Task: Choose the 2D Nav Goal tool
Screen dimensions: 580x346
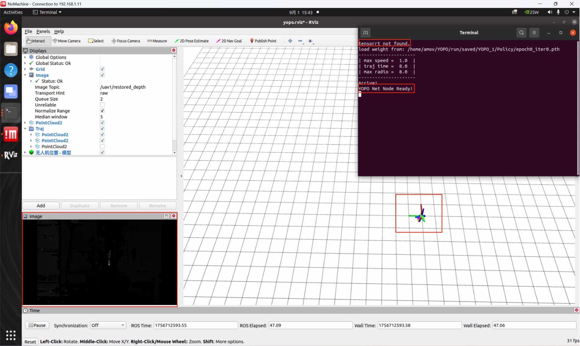Action: pyautogui.click(x=229, y=41)
